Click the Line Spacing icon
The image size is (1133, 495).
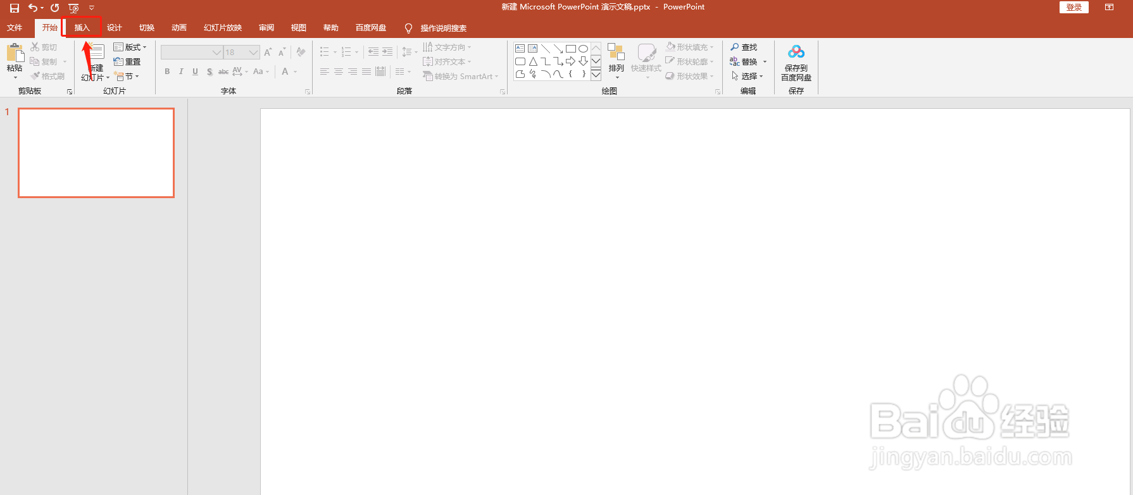(407, 52)
